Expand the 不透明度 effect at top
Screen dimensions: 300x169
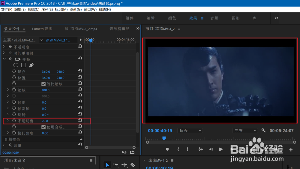click(x=4, y=47)
